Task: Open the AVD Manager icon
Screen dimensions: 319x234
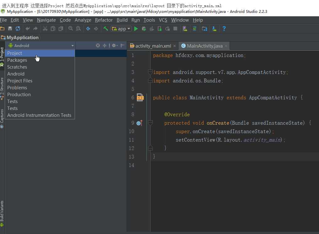Action: [x=185, y=29]
